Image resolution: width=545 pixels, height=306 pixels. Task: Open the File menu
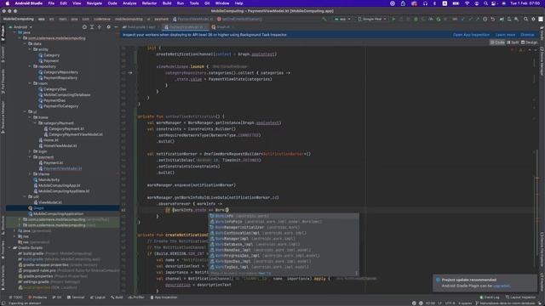pyautogui.click(x=51, y=3)
